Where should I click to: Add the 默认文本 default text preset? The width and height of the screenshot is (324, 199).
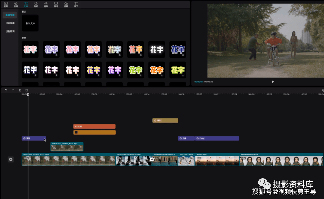[30, 23]
